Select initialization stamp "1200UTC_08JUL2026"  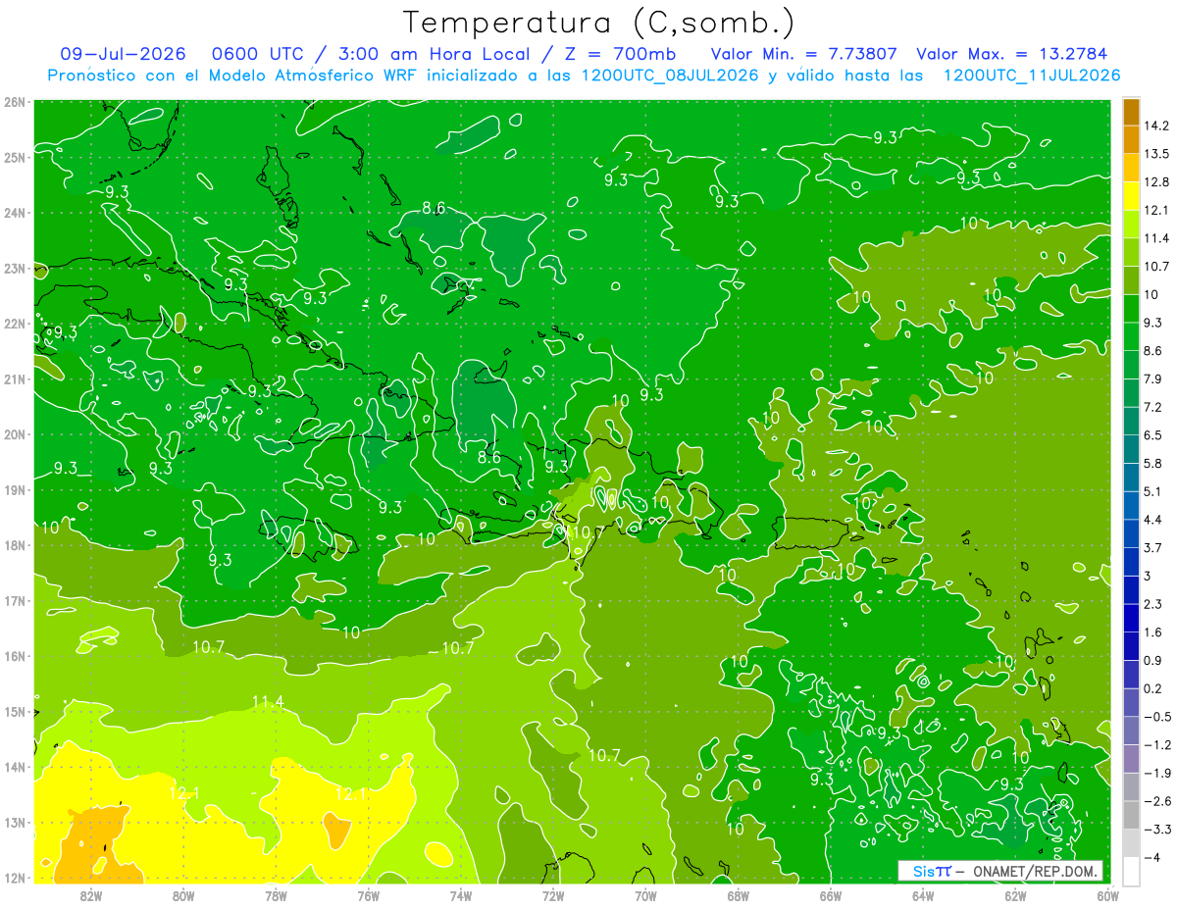(x=671, y=76)
